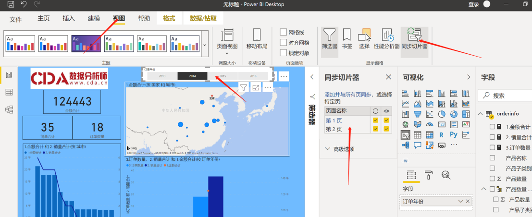532x217 pixels.
Task: Click 登录 in the title bar
Action: [x=474, y=4]
